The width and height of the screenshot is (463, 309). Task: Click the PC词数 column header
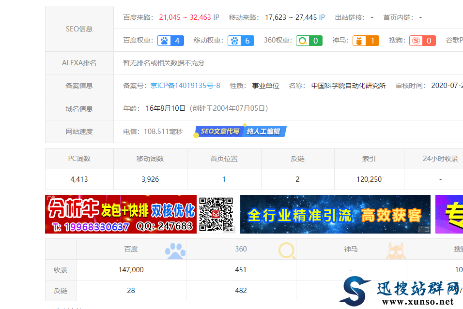click(x=79, y=159)
